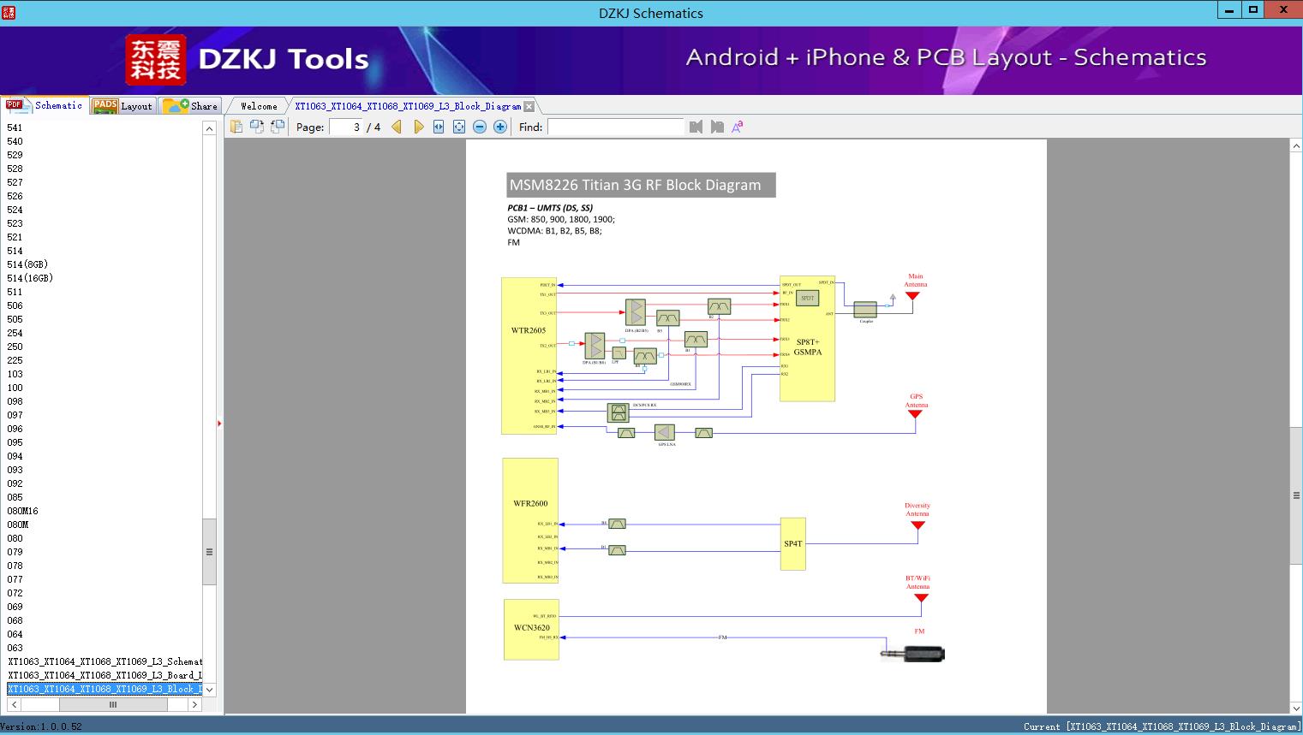Select list item 063
Viewport: 1303px width, 735px height.
(15, 648)
